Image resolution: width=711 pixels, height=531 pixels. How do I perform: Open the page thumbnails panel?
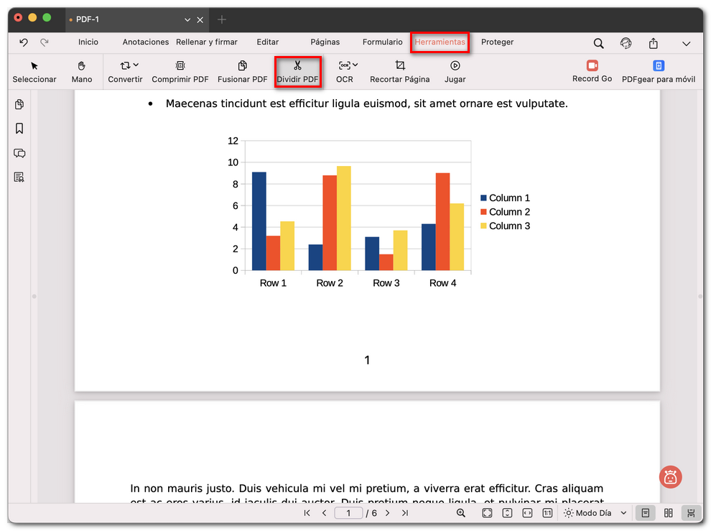19,104
